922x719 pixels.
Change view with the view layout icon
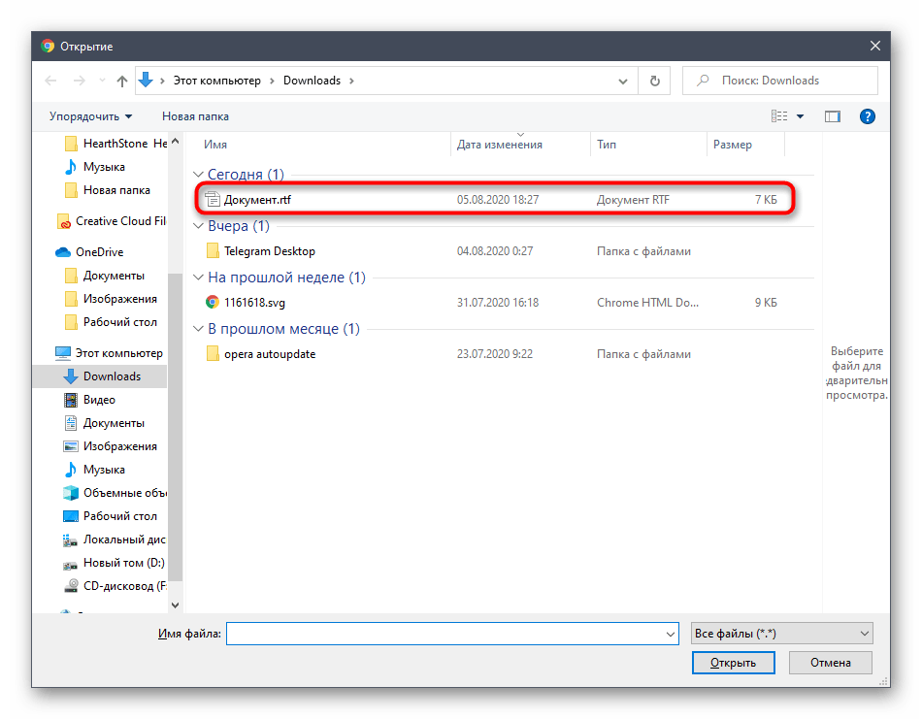click(779, 116)
